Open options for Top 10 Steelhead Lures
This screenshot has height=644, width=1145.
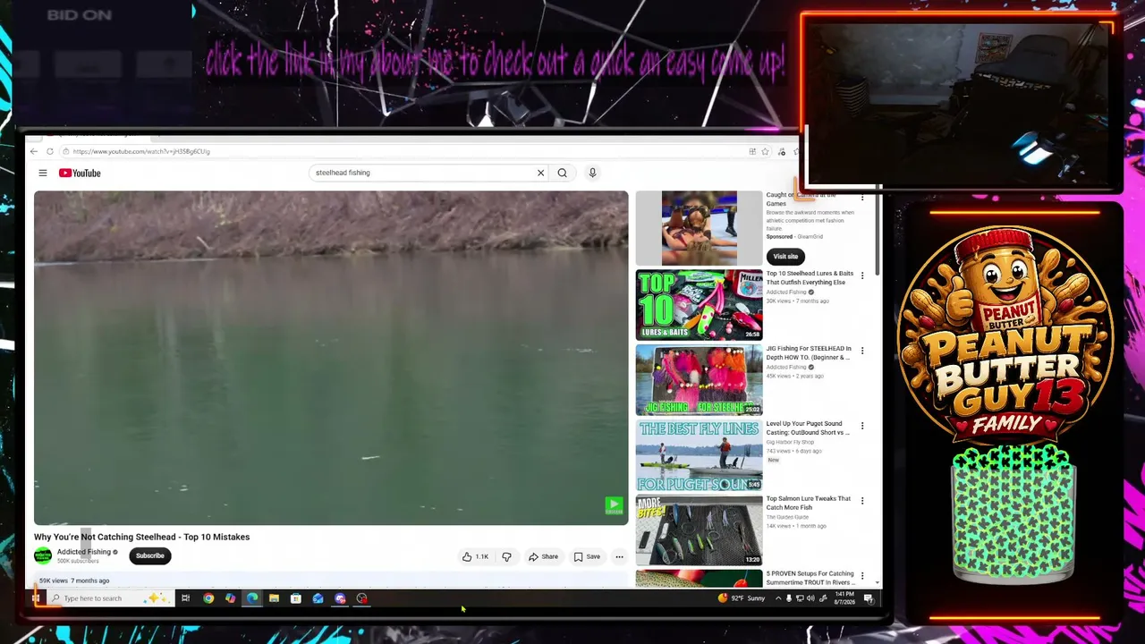tap(862, 275)
